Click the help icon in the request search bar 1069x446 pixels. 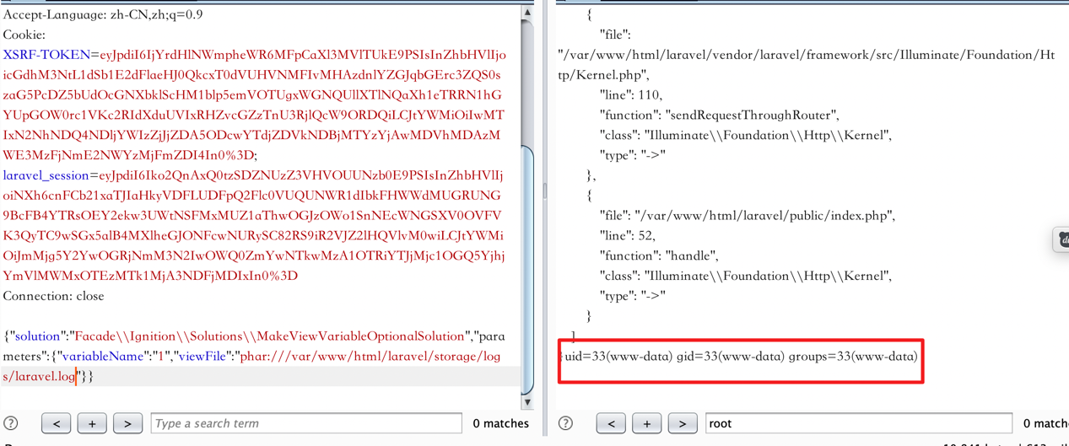click(x=11, y=423)
